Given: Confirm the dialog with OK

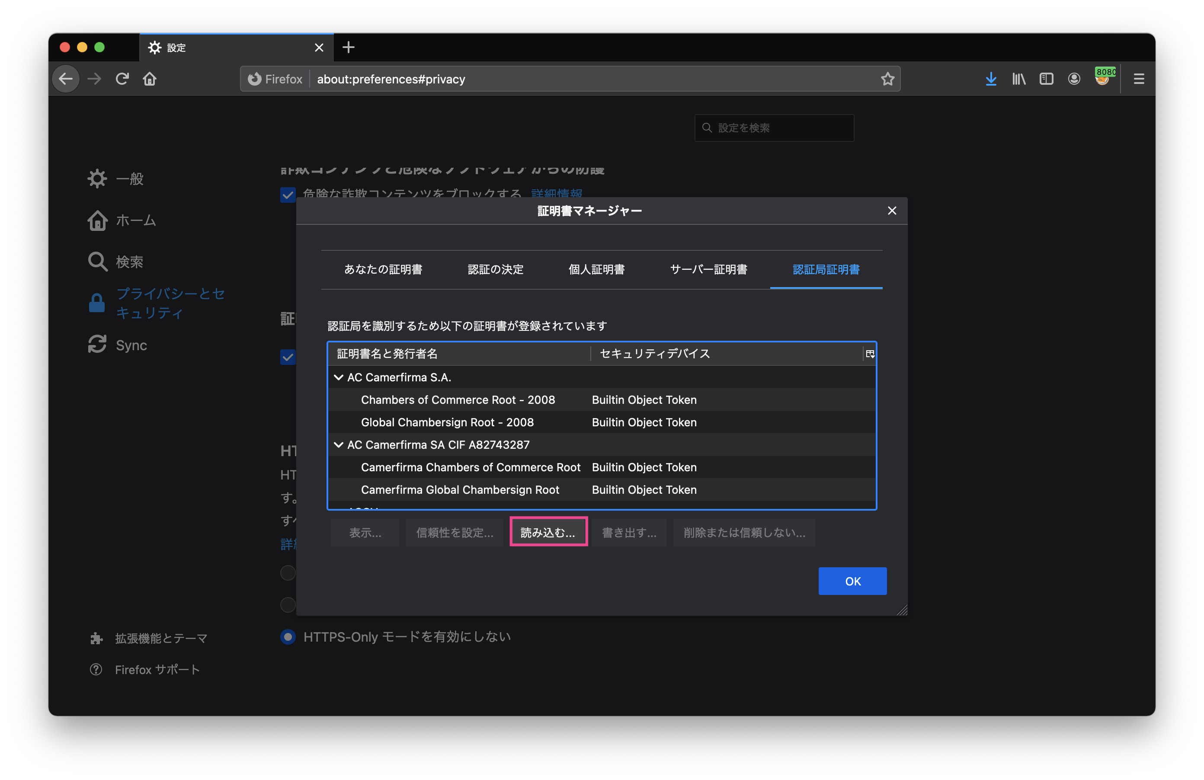Looking at the screenshot, I should [852, 581].
